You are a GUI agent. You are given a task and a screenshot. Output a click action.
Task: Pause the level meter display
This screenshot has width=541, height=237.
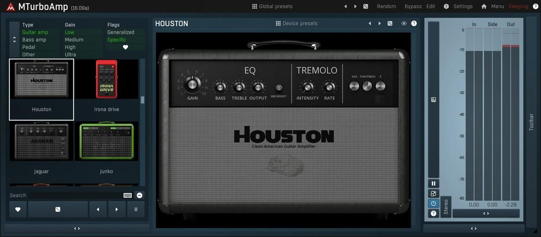pos(433,183)
